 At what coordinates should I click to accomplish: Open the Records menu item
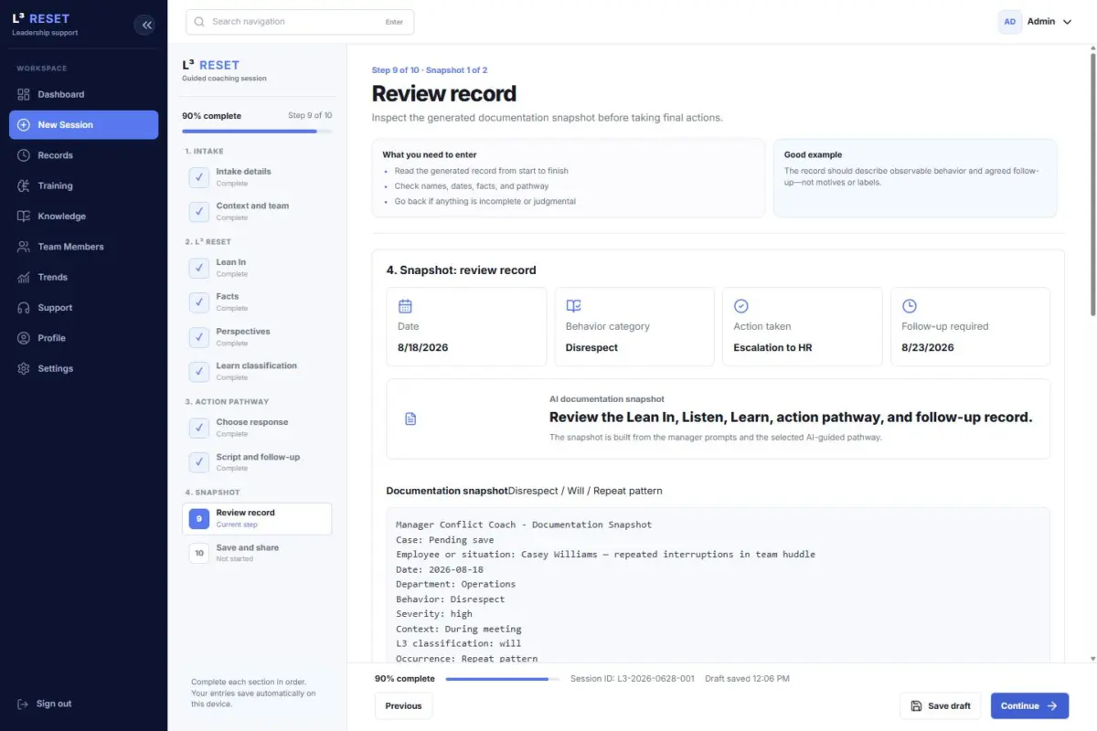click(83, 155)
